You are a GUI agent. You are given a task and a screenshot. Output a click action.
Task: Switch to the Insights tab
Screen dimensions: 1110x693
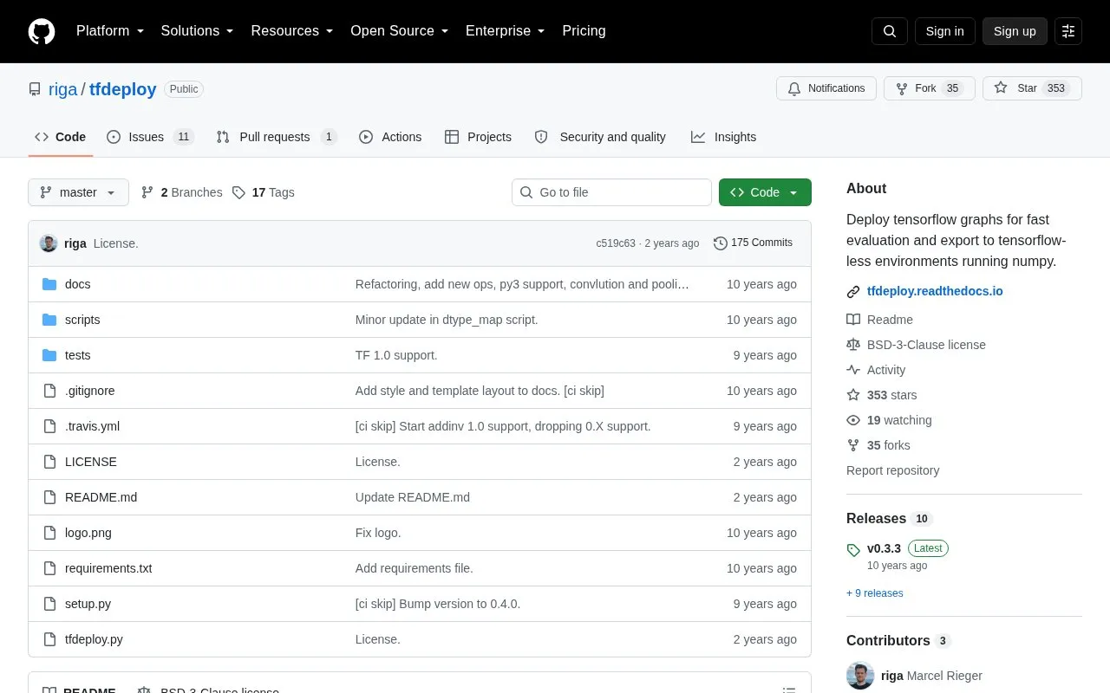(723, 137)
